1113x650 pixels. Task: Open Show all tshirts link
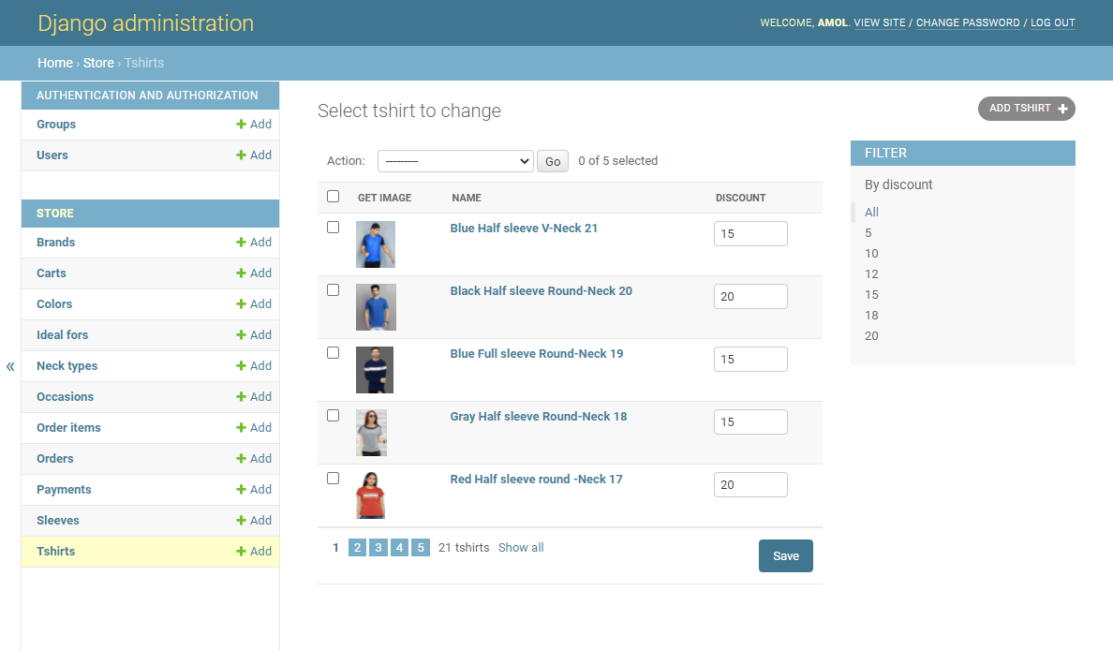521,547
